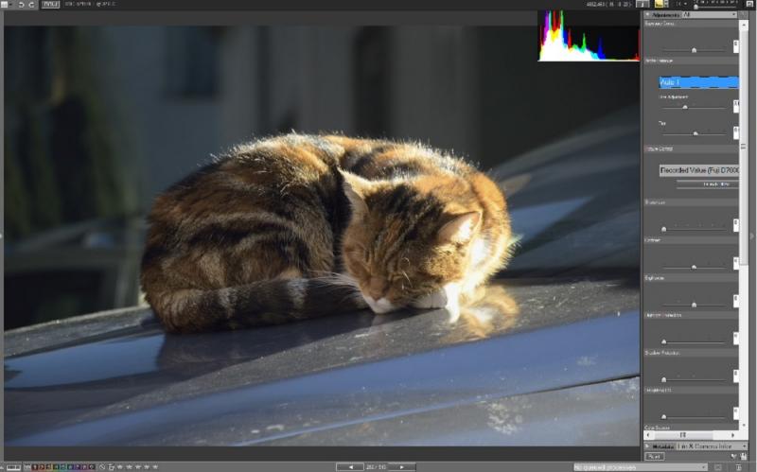Click the icon just left of rating stars
Image resolution: width=757 pixels, height=472 pixels.
pyautogui.click(x=111, y=467)
